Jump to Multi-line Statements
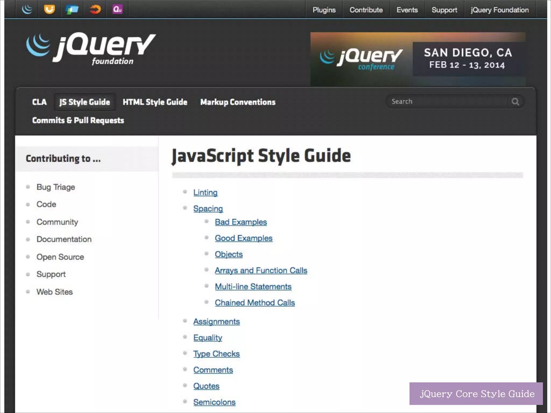Screen dimensions: 551x413 pyautogui.click(x=253, y=287)
